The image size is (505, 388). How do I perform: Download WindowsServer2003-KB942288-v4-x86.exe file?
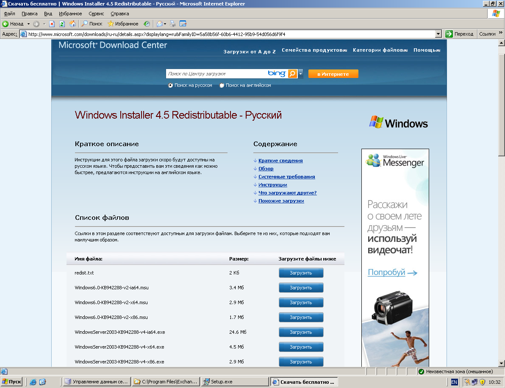pos(301,362)
